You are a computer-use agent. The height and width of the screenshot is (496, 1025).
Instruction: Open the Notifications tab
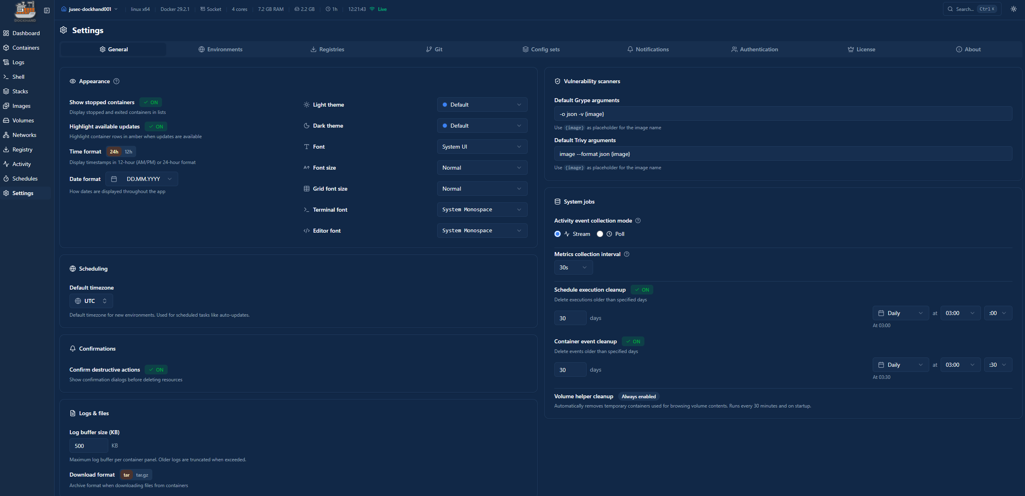[648, 49]
